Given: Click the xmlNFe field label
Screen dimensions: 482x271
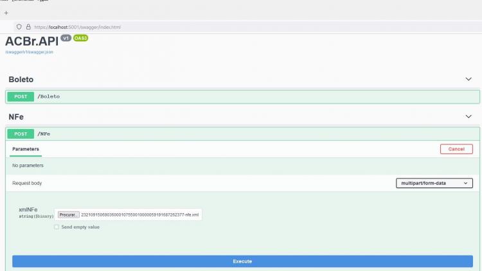Looking at the screenshot, I should tap(28, 209).
